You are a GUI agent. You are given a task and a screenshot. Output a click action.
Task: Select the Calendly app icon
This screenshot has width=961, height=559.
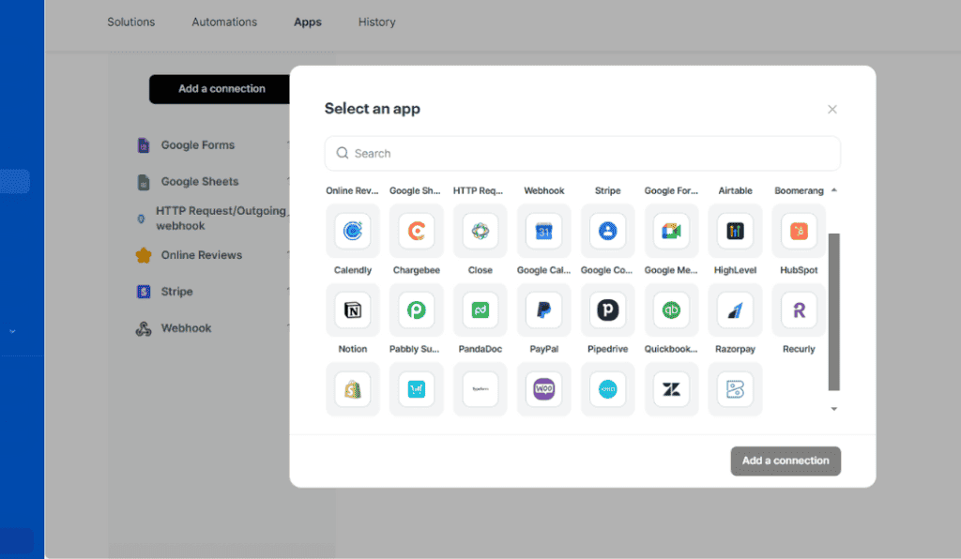[x=353, y=231]
